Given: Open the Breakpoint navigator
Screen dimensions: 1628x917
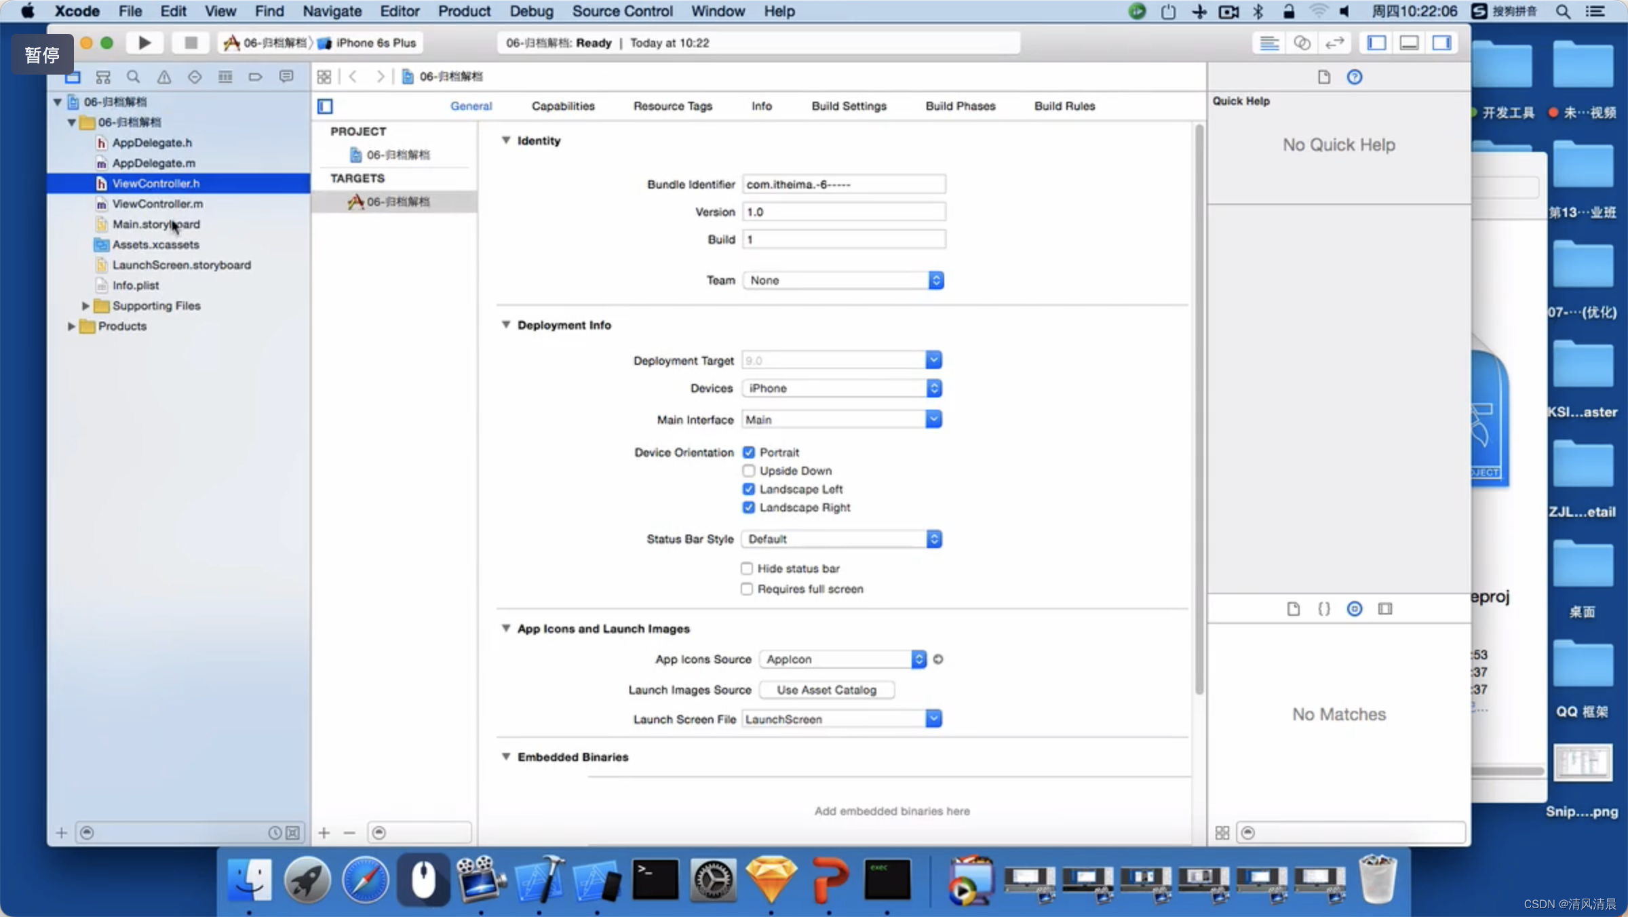Looking at the screenshot, I should 255,77.
